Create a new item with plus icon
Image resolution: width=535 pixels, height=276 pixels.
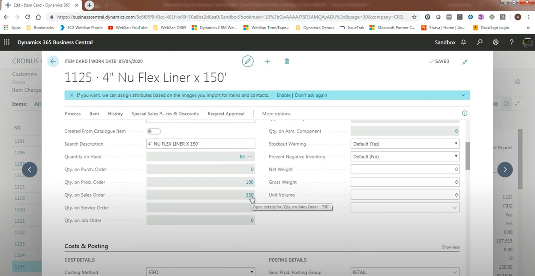267,61
